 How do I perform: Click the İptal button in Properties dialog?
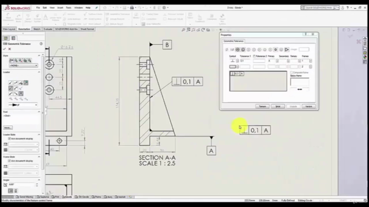tap(278, 106)
